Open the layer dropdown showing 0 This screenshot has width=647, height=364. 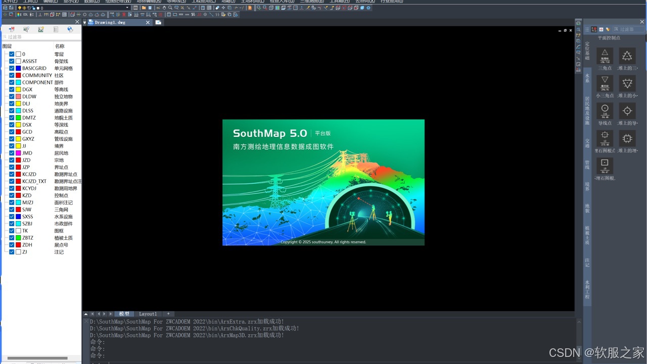[73, 8]
